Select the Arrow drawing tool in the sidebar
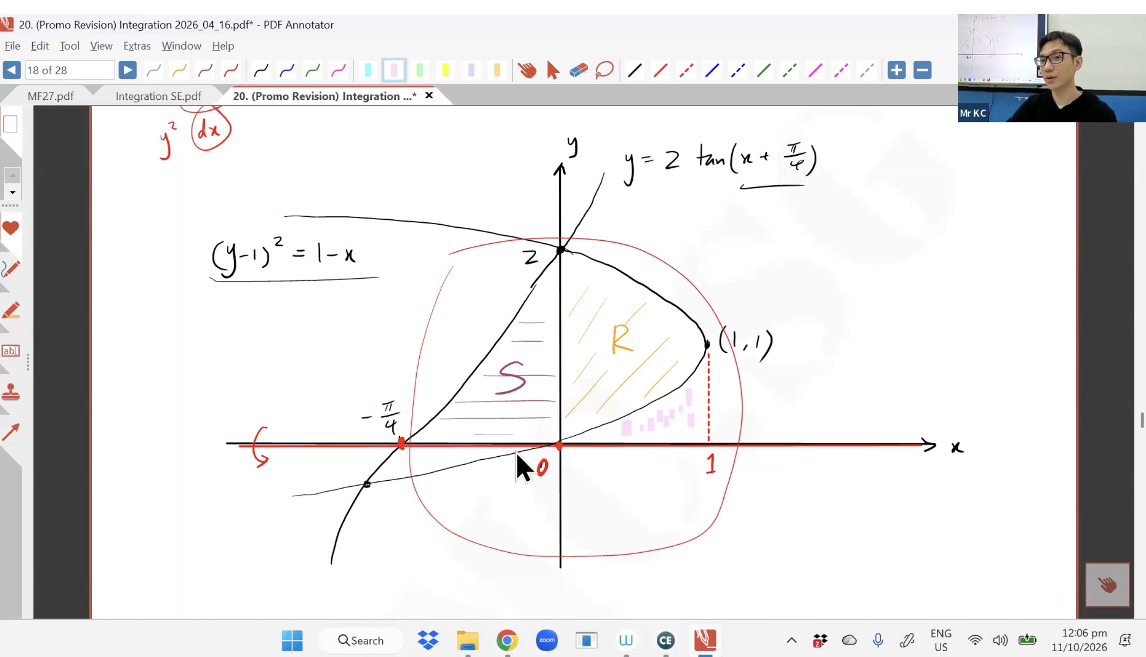This screenshot has height=657, width=1146. pos(10,432)
